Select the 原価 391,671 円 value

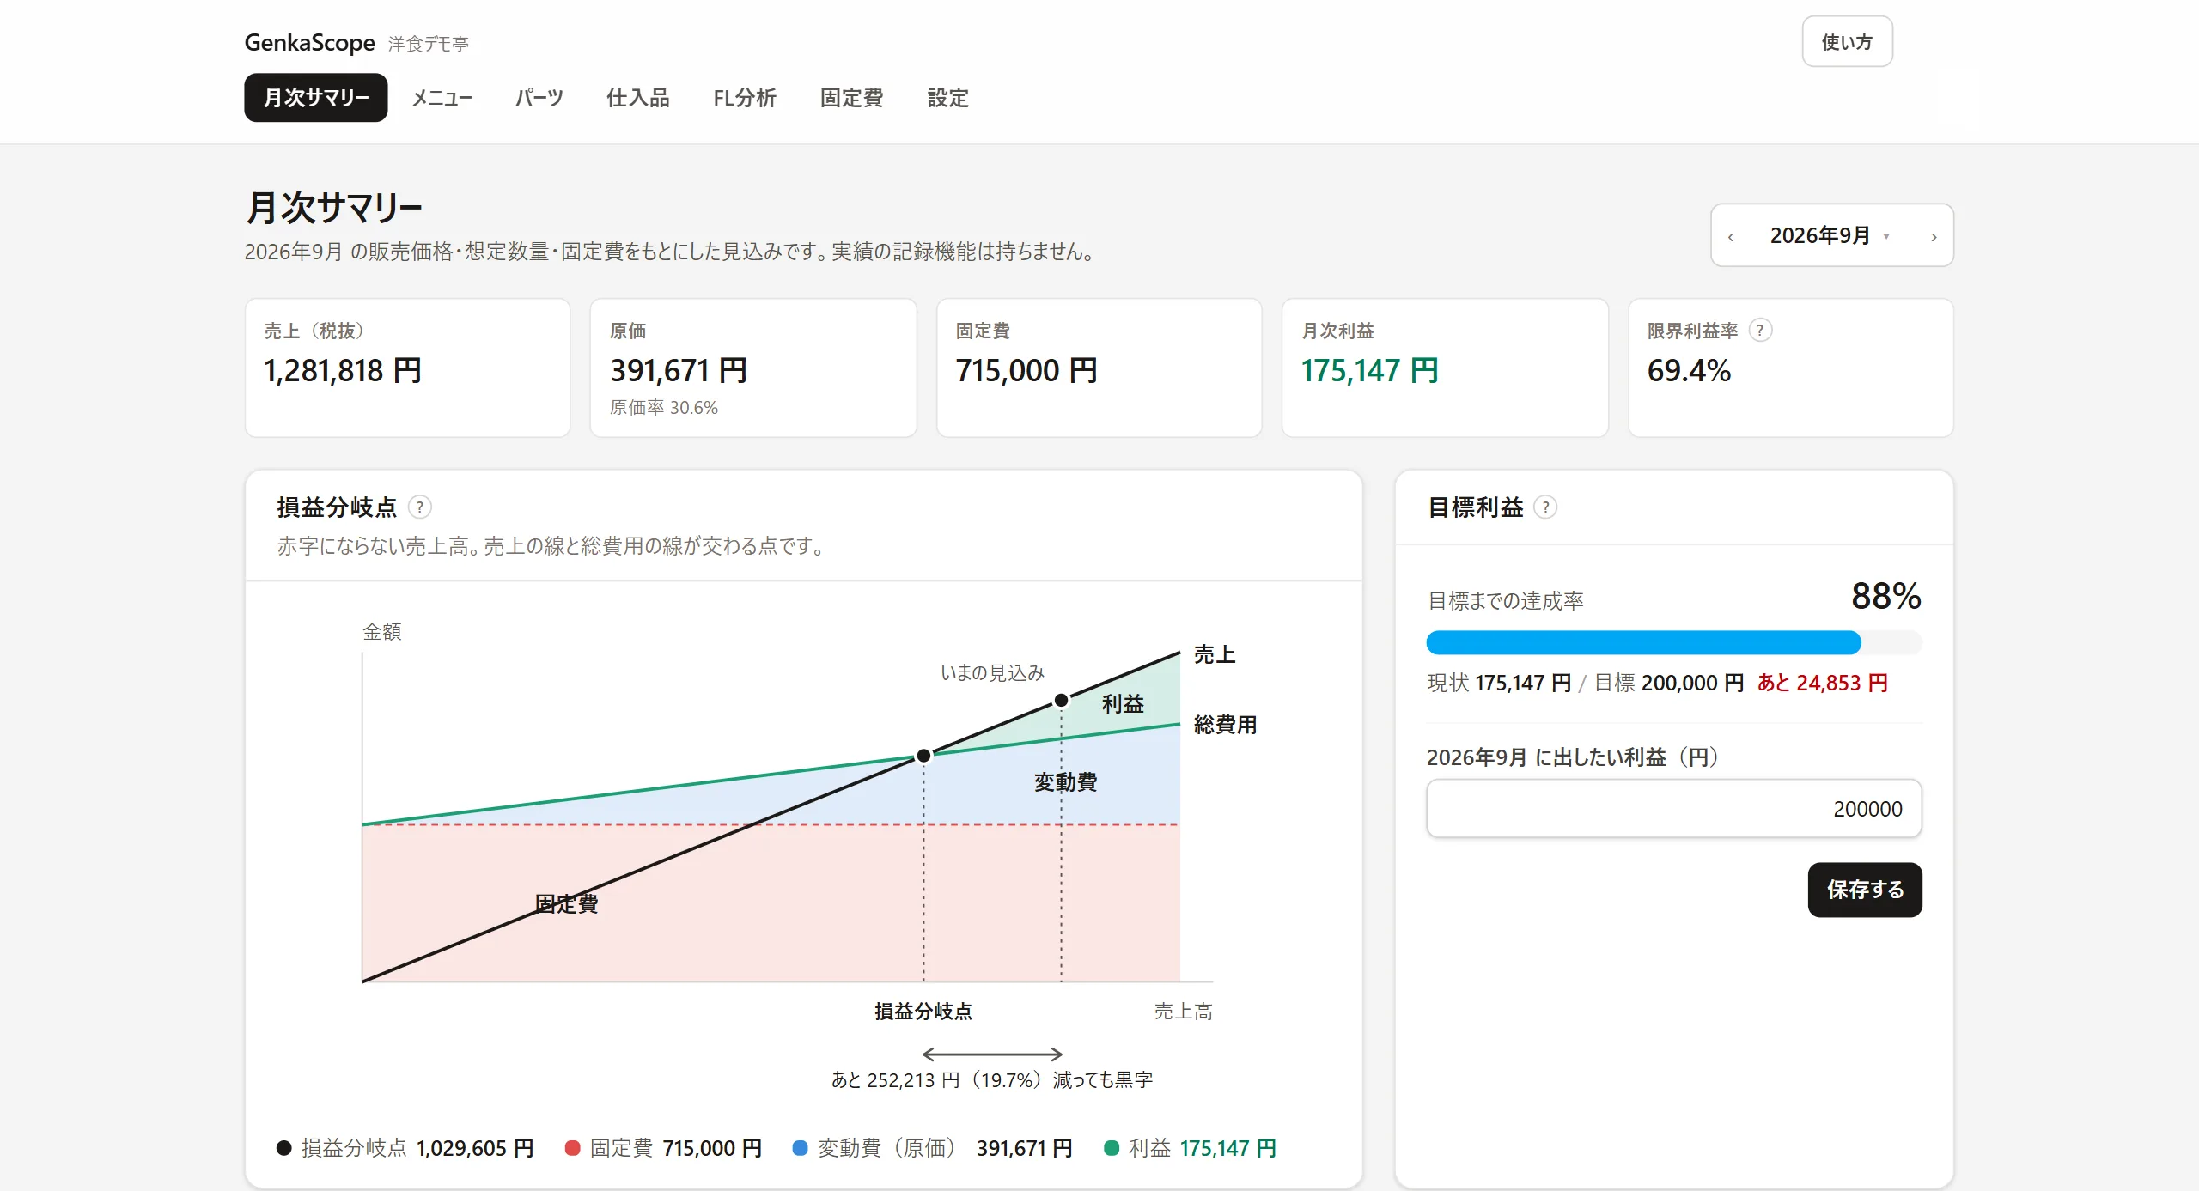(x=679, y=371)
